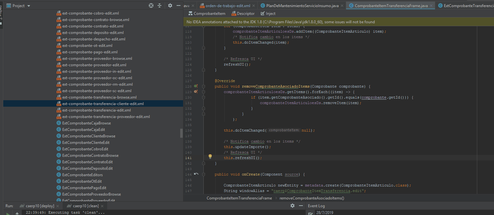This screenshot has width=494, height=215.
Task: Click the Inject button in editor toolbar
Action: pyautogui.click(x=268, y=14)
